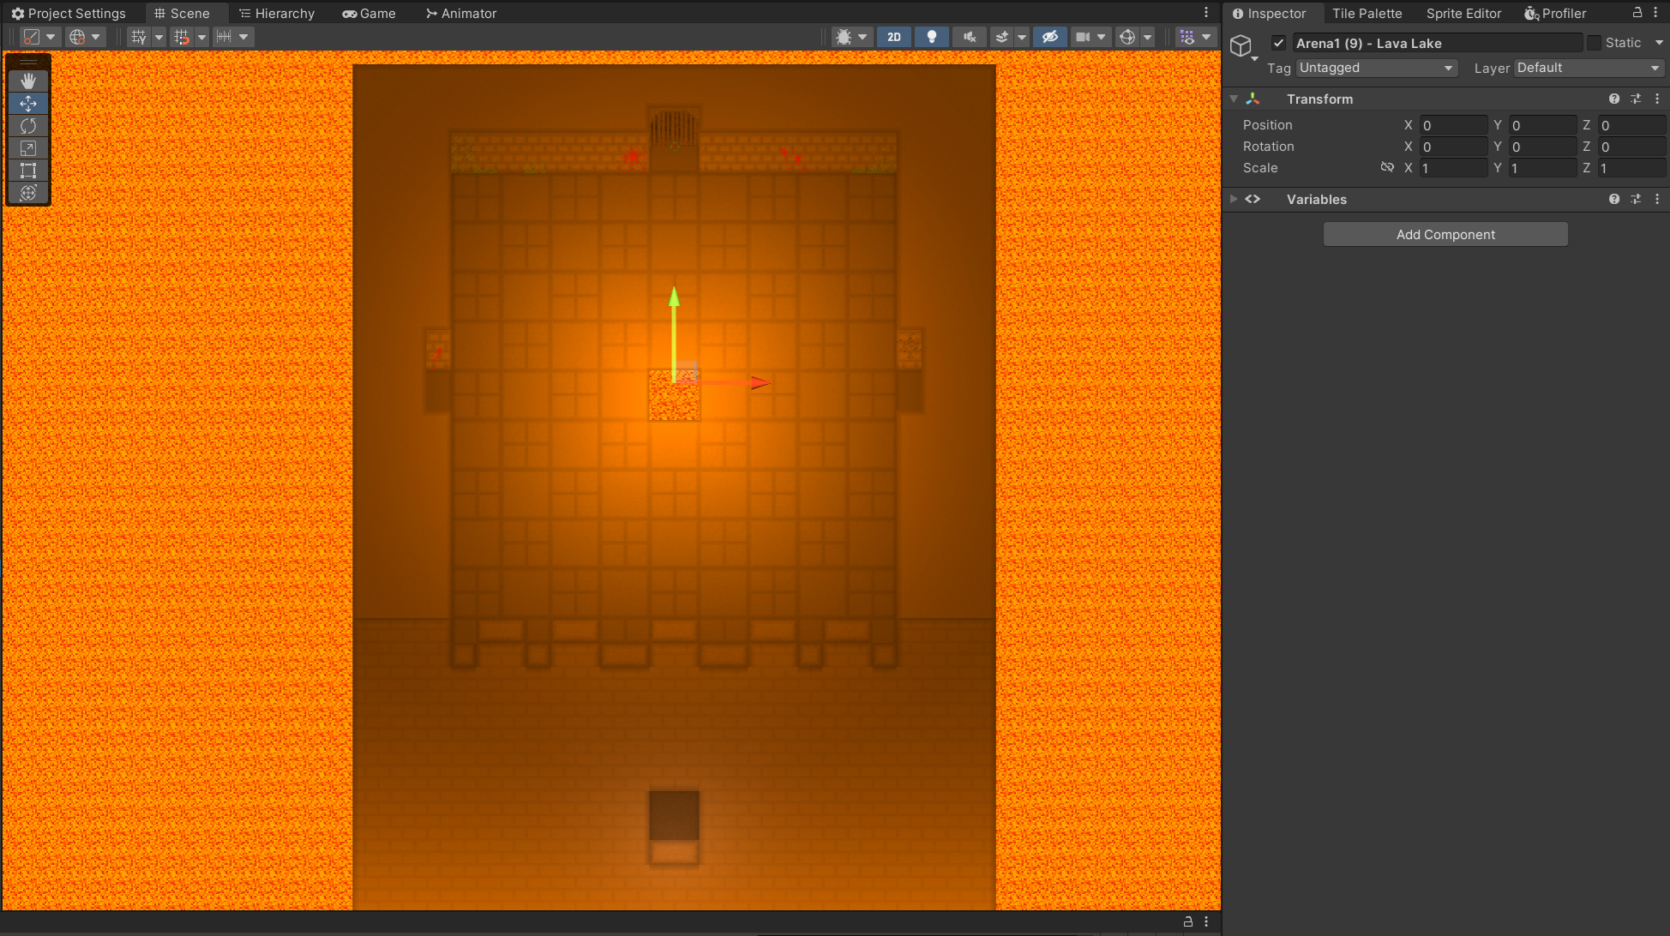
Task: Switch to the Animator tab
Action: [x=460, y=14]
